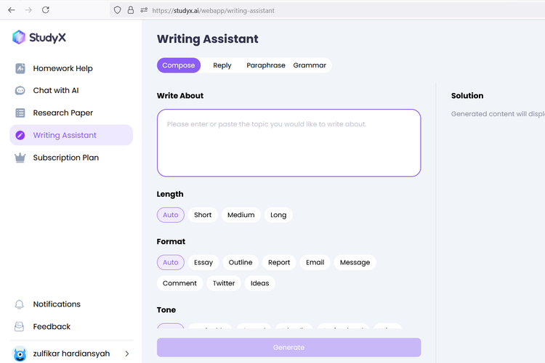This screenshot has height=363, width=545.
Task: Open Notifications from the sidebar
Action: coord(71,304)
